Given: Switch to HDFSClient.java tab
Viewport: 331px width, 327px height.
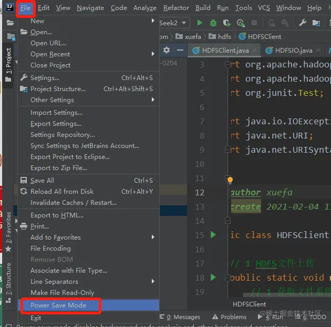Looking at the screenshot, I should [224, 51].
